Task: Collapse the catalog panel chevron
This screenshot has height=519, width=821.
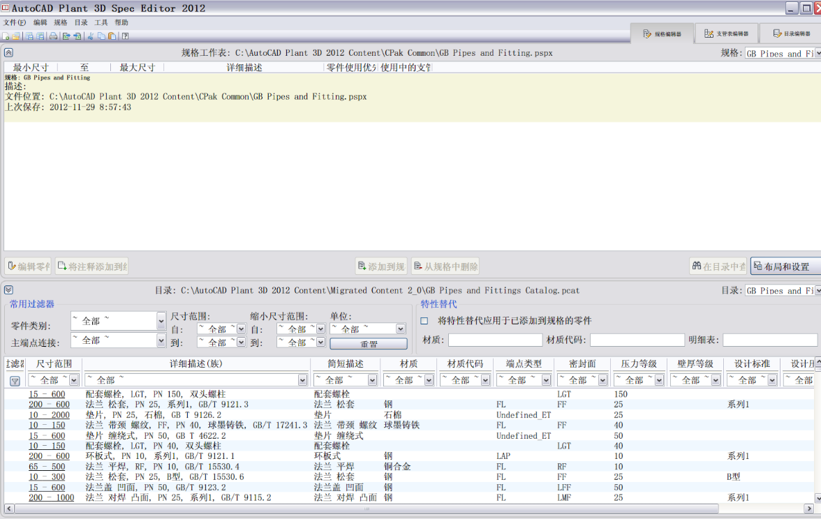Action: click(8, 290)
